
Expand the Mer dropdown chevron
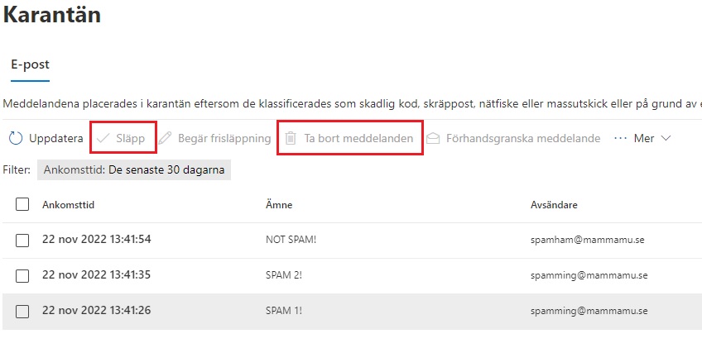665,138
